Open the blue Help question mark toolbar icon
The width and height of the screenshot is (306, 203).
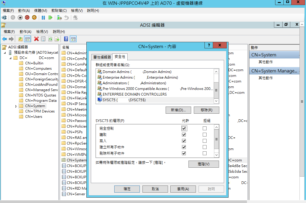point(66,39)
